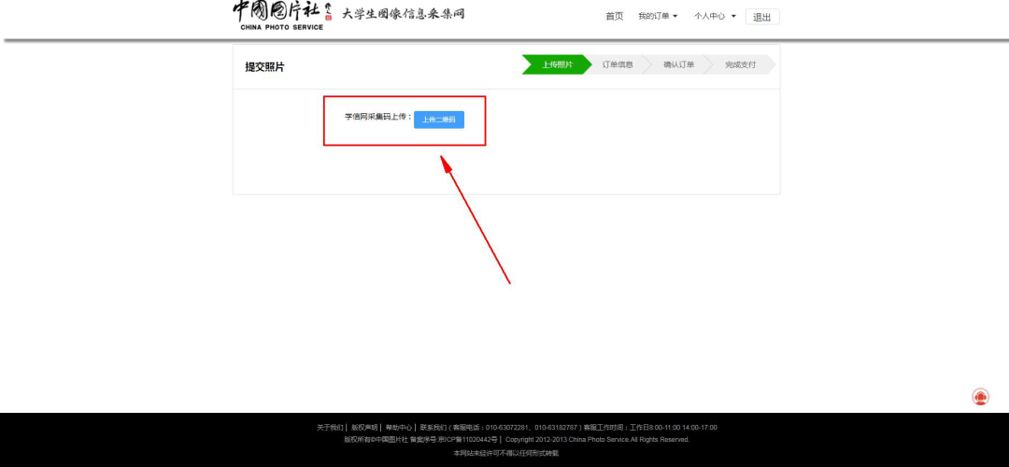Expand the 个人中心 dropdown menu
This screenshot has height=467, width=1009.
[715, 17]
